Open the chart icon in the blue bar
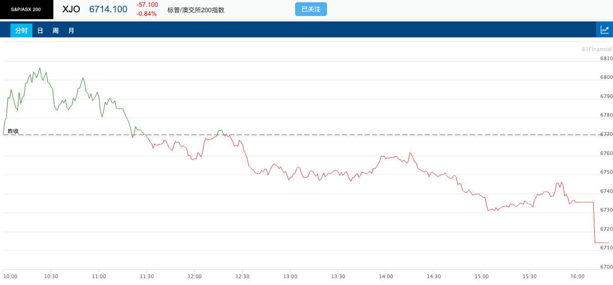The height and width of the screenshot is (285, 613). 604,30
